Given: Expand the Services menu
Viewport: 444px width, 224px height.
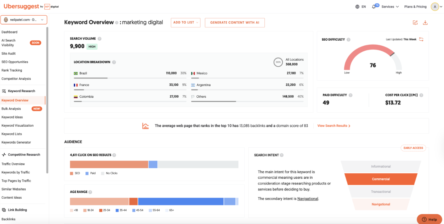Looking at the screenshot, I should tap(390, 7).
